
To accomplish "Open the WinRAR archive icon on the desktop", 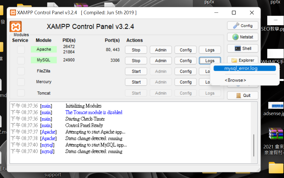I will [276, 134].
